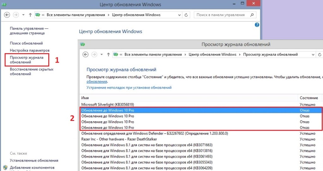
Task: Select update KB3061493 row
Action: click(x=201, y=157)
